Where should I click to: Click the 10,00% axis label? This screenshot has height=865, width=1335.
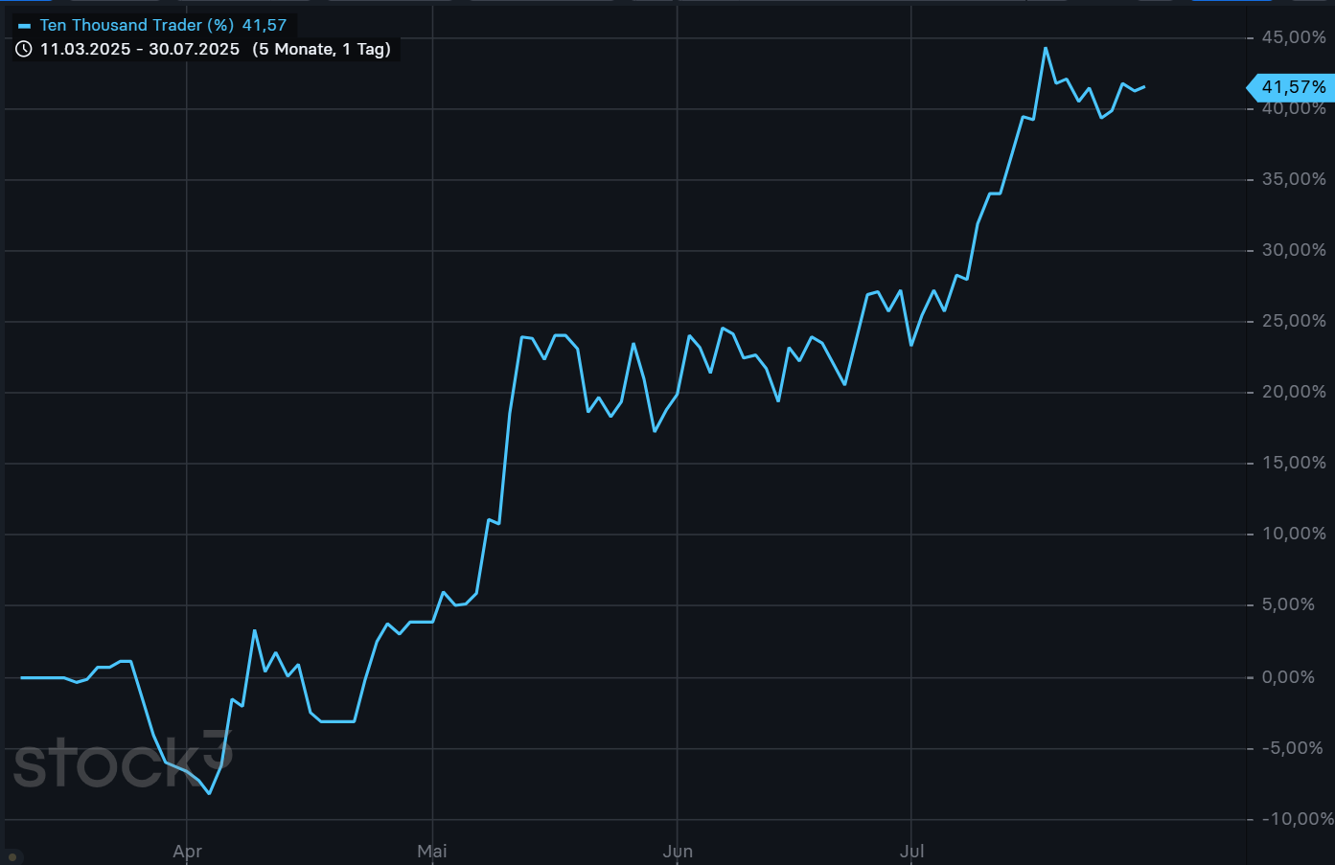pos(1294,534)
